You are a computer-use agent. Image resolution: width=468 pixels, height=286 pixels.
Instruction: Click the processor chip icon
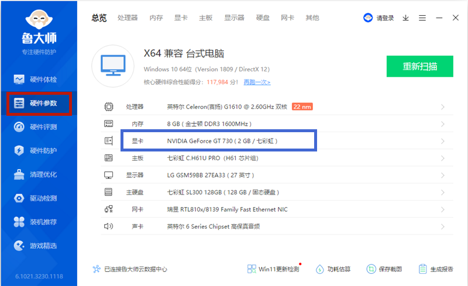pyautogui.click(x=109, y=106)
